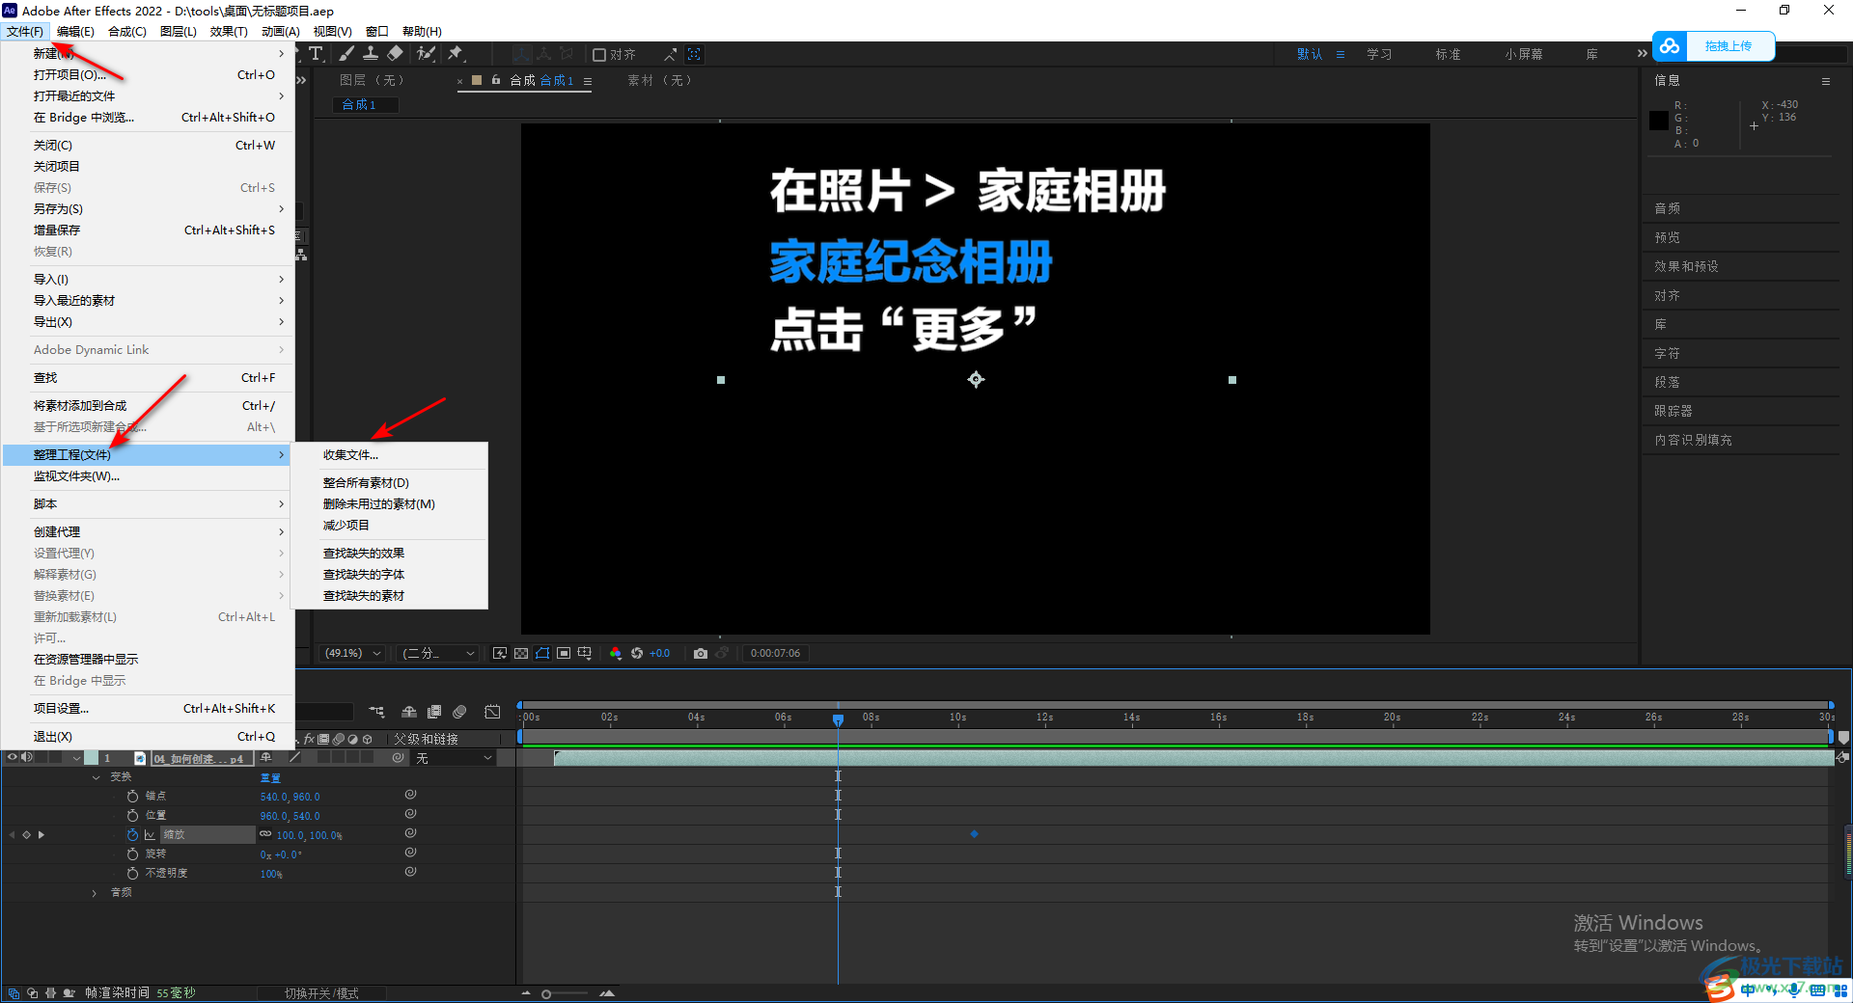Click reset exposure icon
Screen dimensions: 1853x1003
click(x=637, y=653)
